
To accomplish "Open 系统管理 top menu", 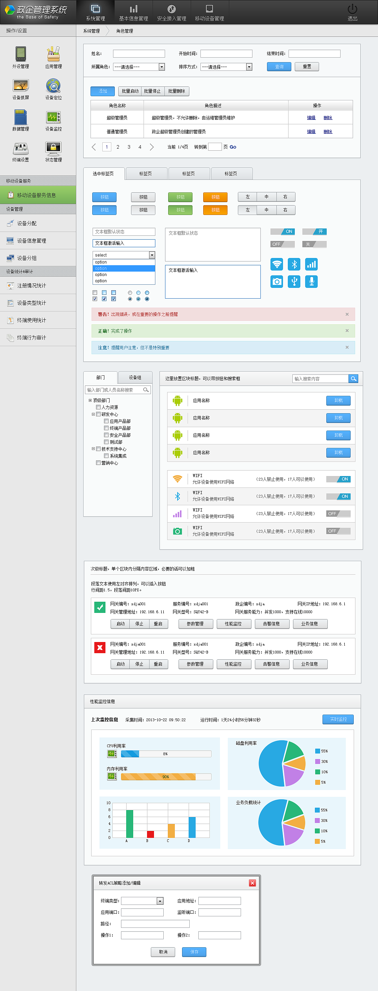I will click(x=95, y=12).
